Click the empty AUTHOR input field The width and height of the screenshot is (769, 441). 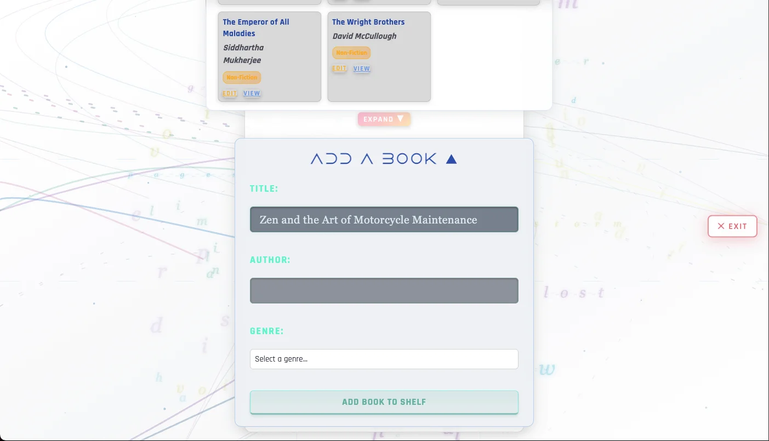click(384, 290)
